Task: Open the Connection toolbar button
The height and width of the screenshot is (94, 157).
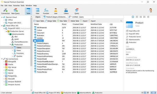Action: [x=5, y=11]
